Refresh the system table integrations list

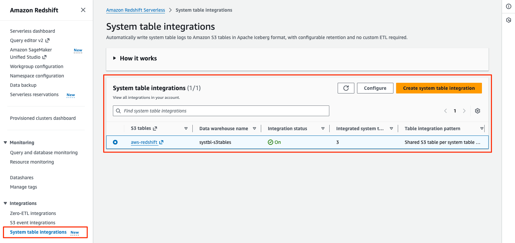(346, 88)
